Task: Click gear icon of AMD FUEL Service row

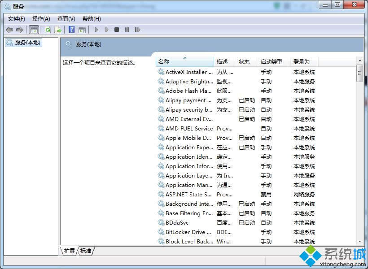Action: 161,128
